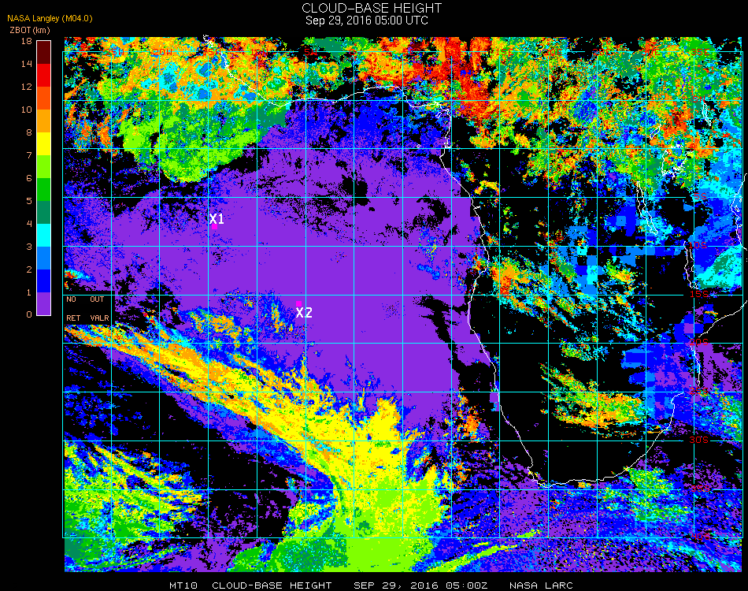The width and height of the screenshot is (748, 591).
Task: Click the '2' colorbar tick label
Action: (29, 269)
